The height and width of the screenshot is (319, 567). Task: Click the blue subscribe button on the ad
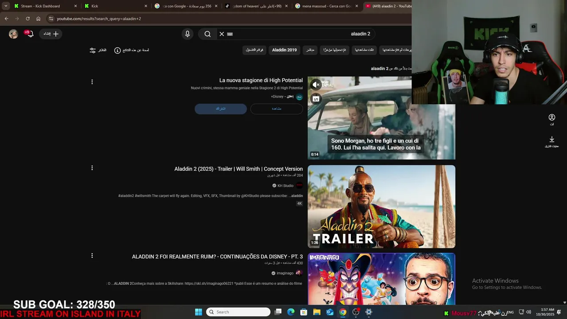pyautogui.click(x=221, y=109)
